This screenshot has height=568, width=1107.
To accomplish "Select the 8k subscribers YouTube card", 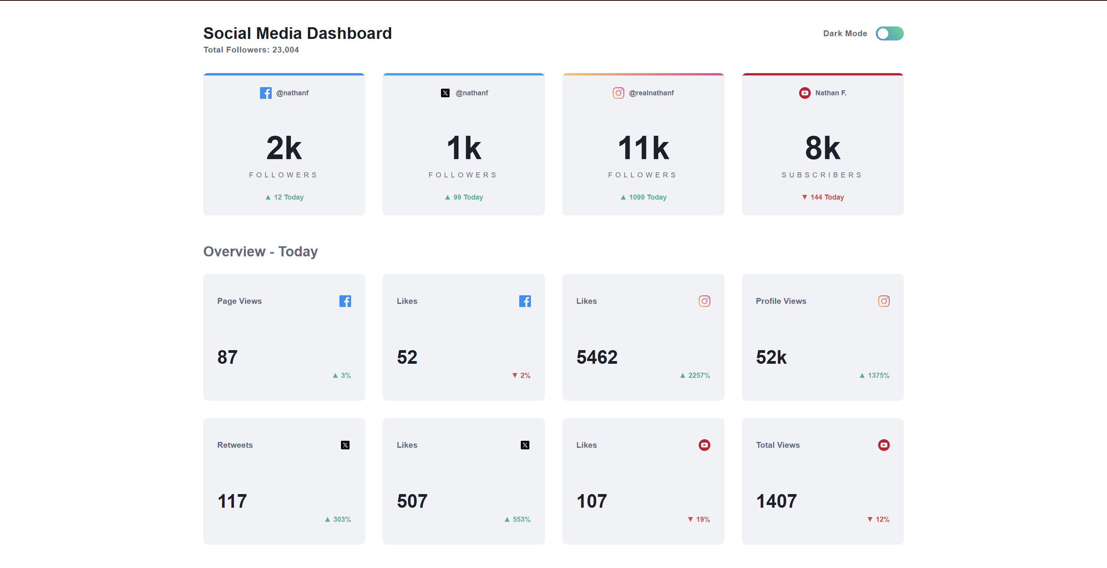I will coord(822,146).
